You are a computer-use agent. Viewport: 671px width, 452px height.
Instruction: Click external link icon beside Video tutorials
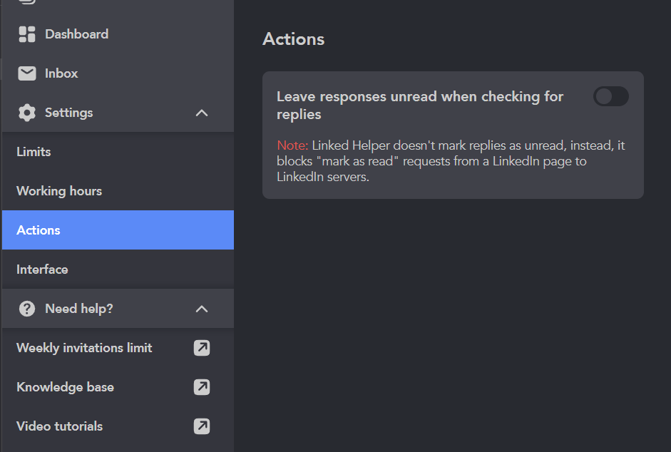click(x=202, y=426)
